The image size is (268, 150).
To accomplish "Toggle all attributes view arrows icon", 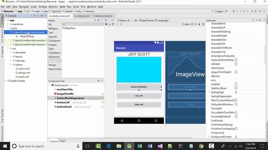I will point(256,20).
